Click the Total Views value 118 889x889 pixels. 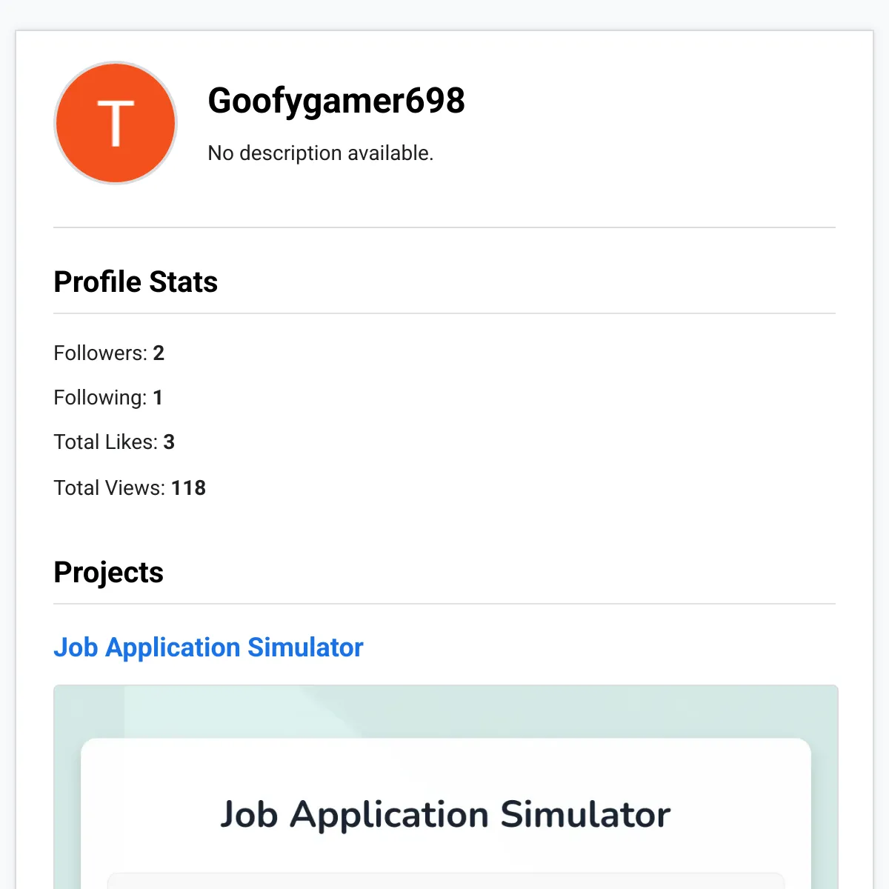(x=188, y=488)
